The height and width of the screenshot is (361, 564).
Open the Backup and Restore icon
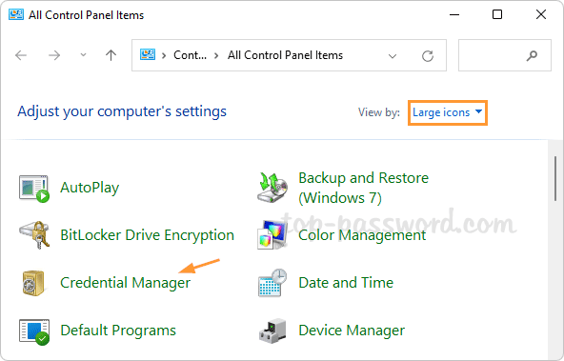(272, 188)
